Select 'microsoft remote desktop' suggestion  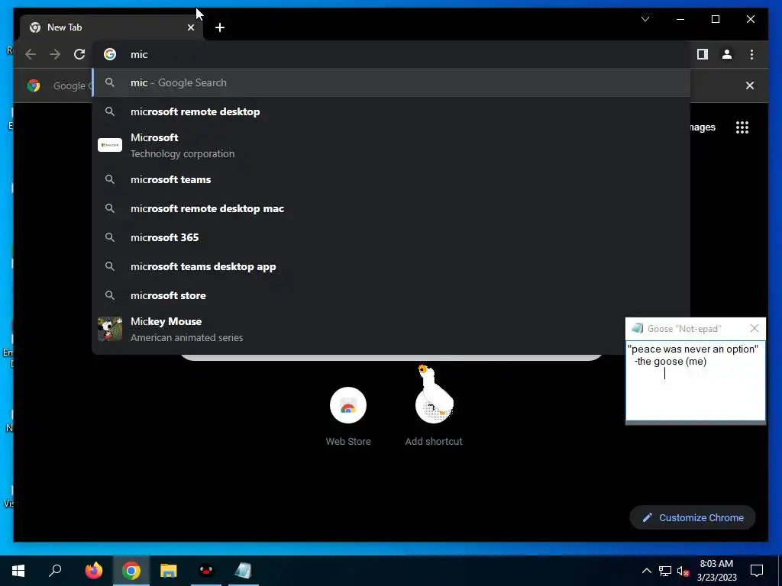coord(392,111)
